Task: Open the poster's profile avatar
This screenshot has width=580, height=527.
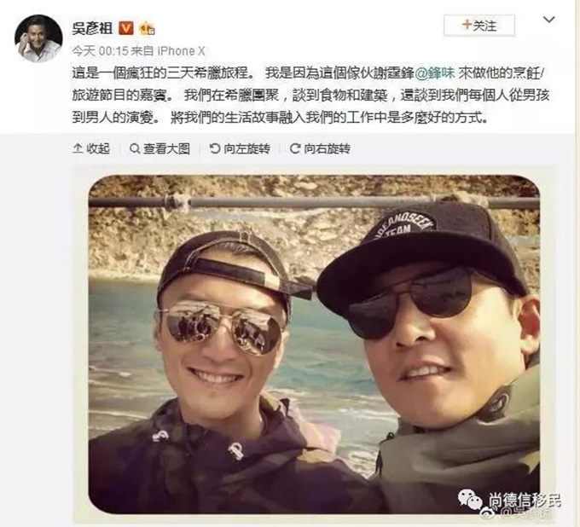Action: point(38,39)
